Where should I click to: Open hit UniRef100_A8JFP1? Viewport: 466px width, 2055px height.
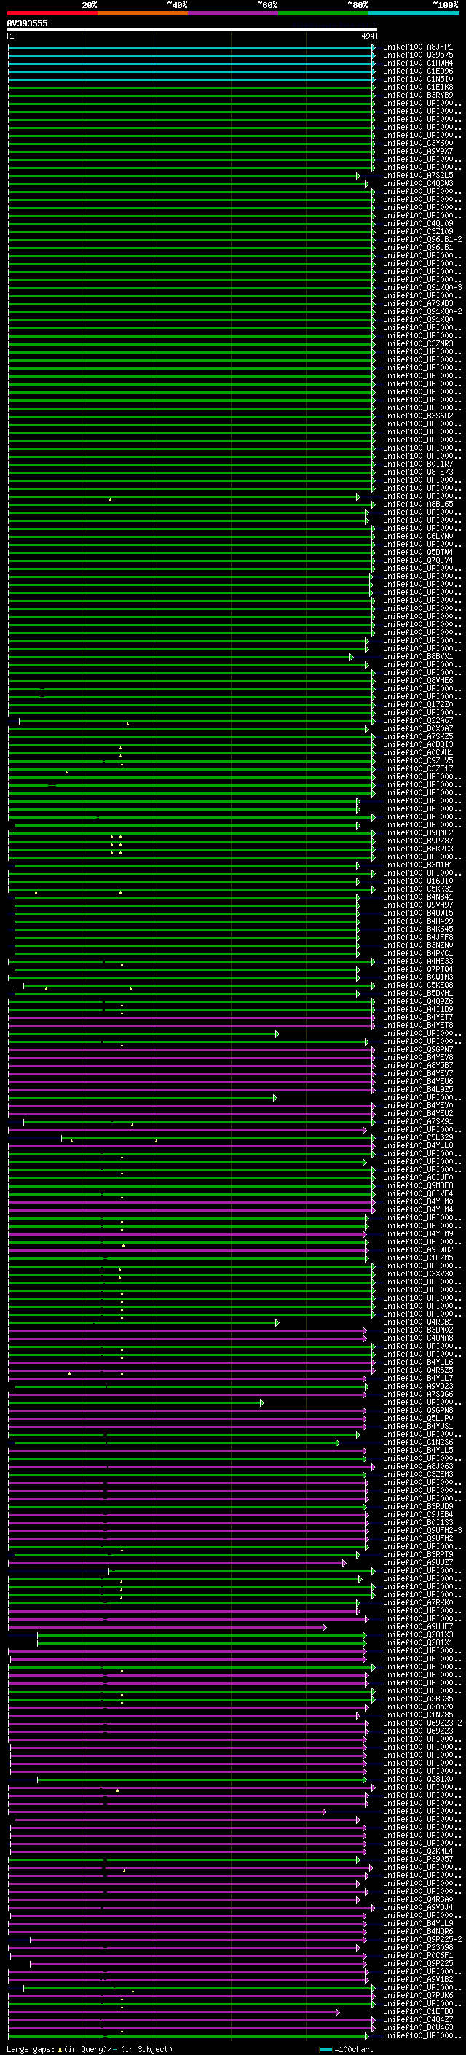417,47
